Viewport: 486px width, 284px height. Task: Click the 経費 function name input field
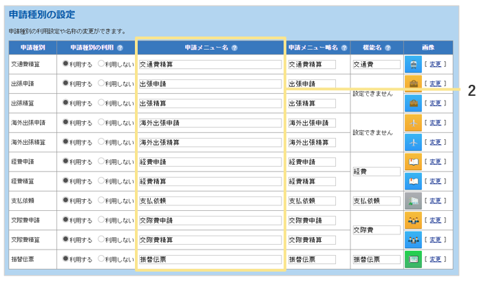click(x=376, y=171)
